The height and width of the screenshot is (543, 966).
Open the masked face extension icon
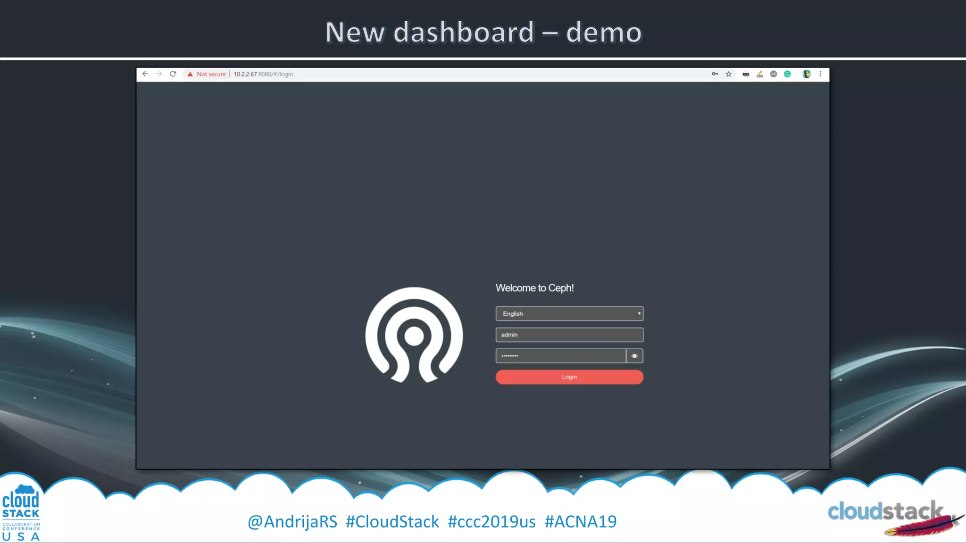point(746,74)
